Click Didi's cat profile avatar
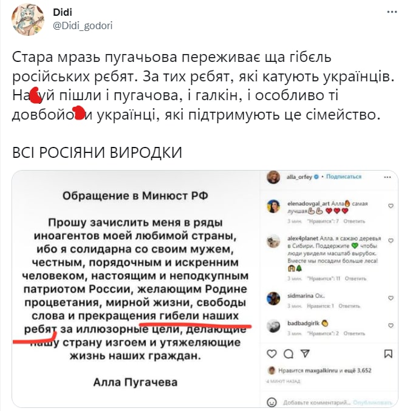The height and width of the screenshot is (411, 407). coord(28,19)
